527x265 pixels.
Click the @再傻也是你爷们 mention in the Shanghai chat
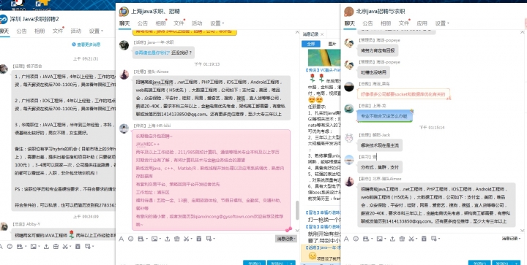pyautogui.click(x=152, y=53)
